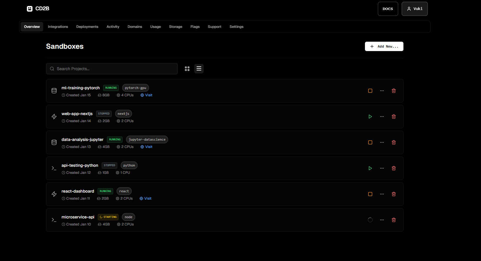Delete the ml-training-pytorch sandbox

394,91
